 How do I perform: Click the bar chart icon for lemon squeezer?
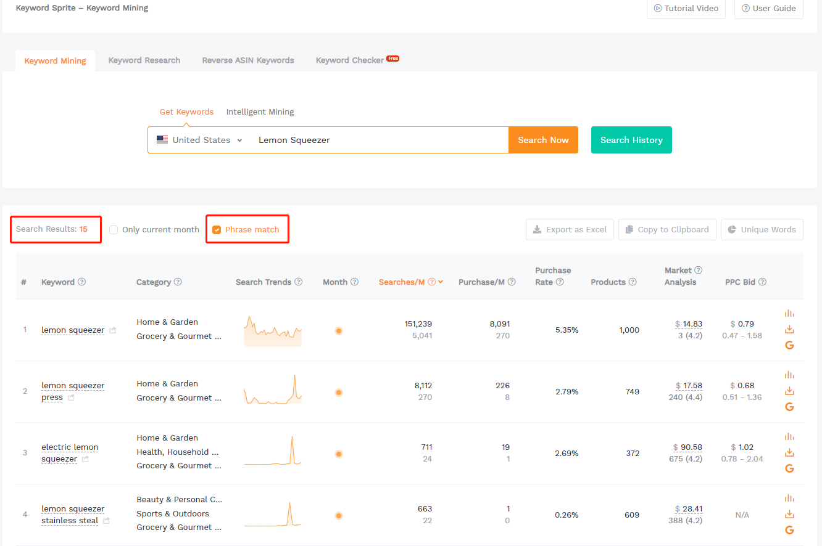click(x=789, y=313)
